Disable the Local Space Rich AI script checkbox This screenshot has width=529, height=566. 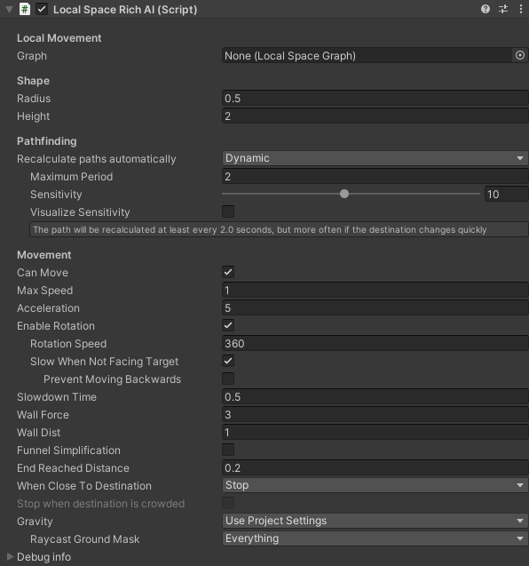click(x=42, y=9)
